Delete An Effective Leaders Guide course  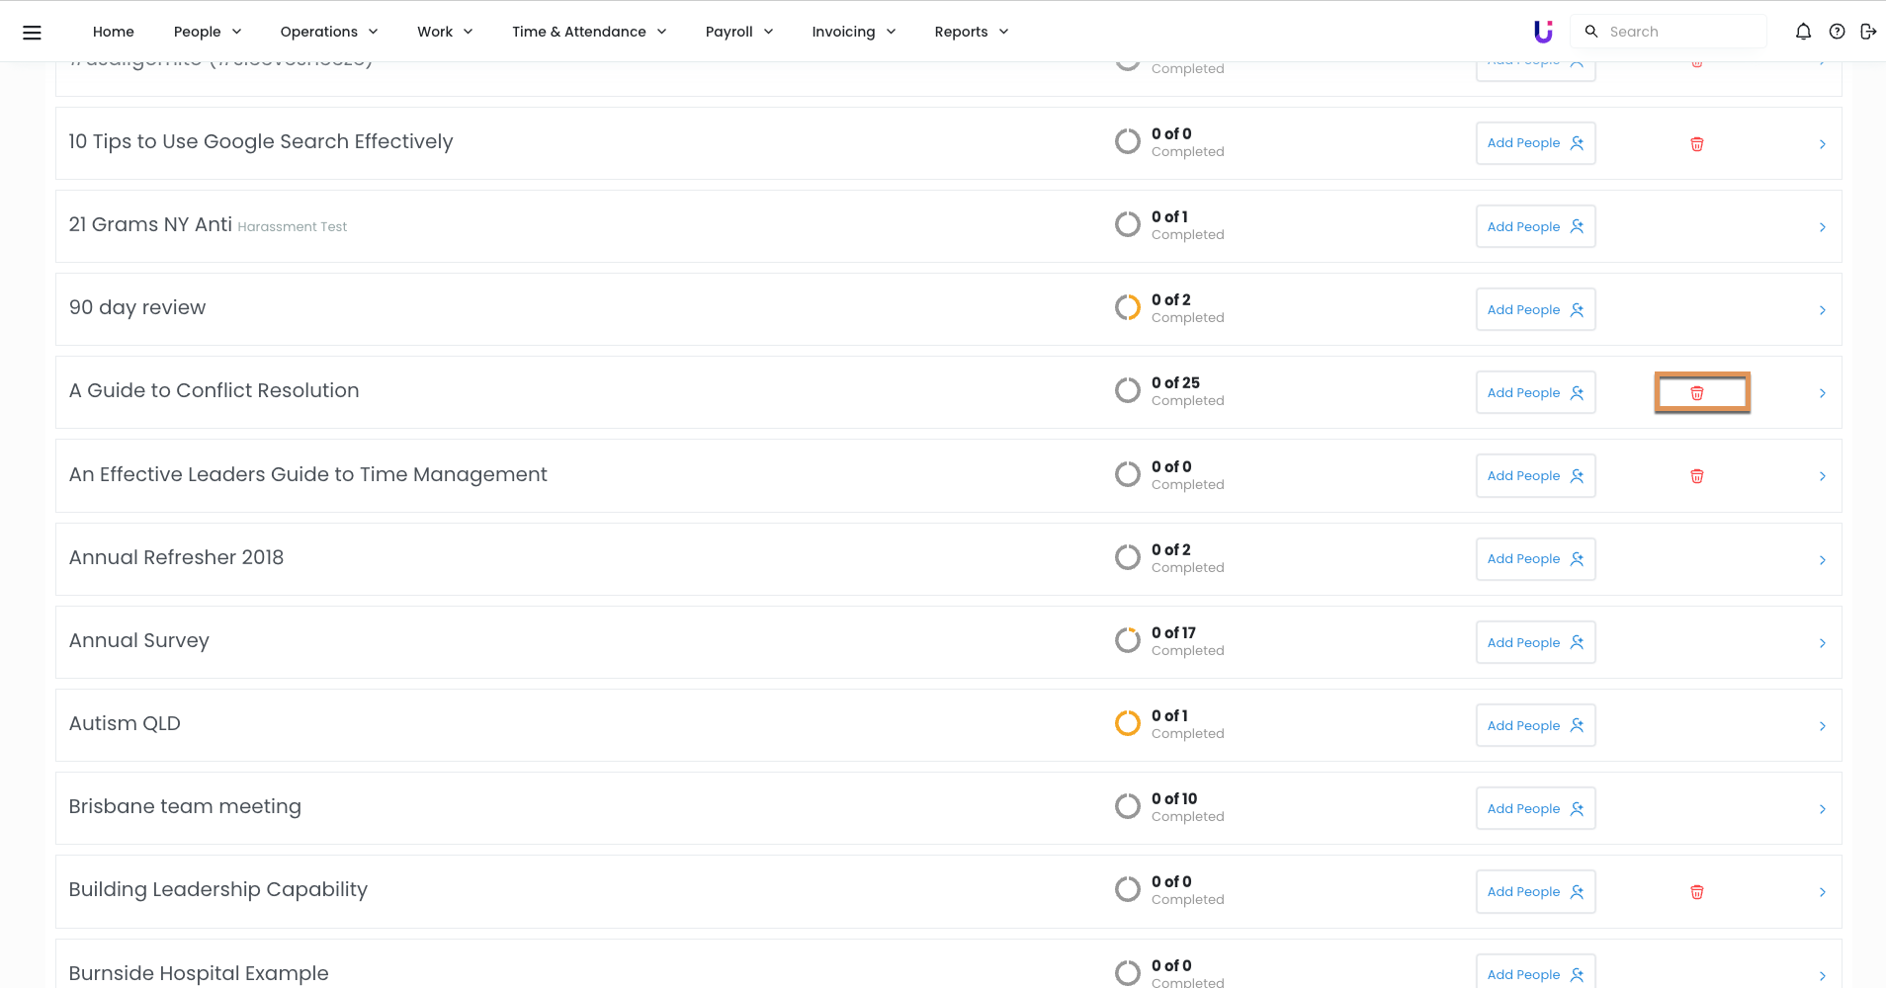[1697, 476]
